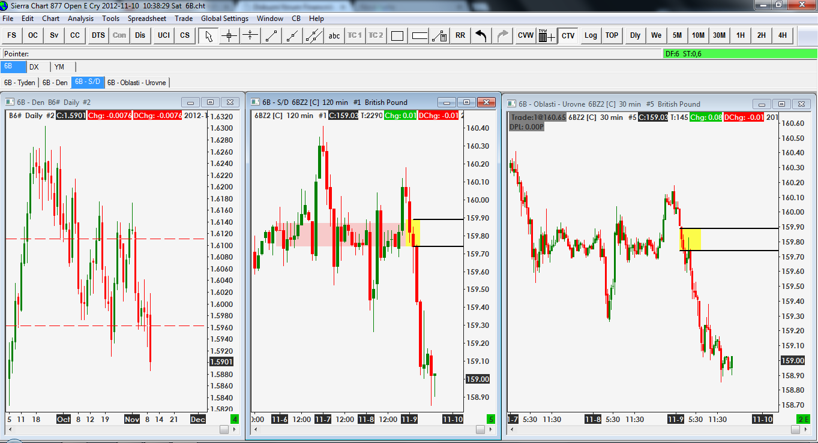Open the File menu

[8, 19]
